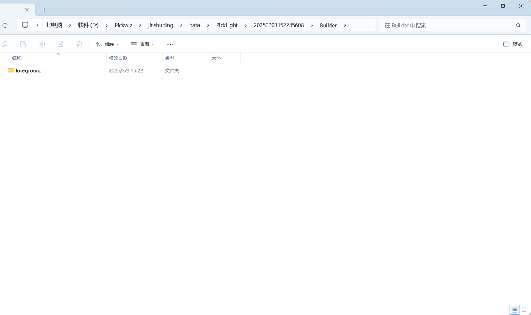
Task: Click the search magnifier icon
Action: click(519, 25)
